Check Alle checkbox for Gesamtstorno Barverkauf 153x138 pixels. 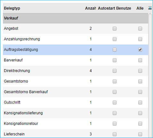tap(140, 92)
